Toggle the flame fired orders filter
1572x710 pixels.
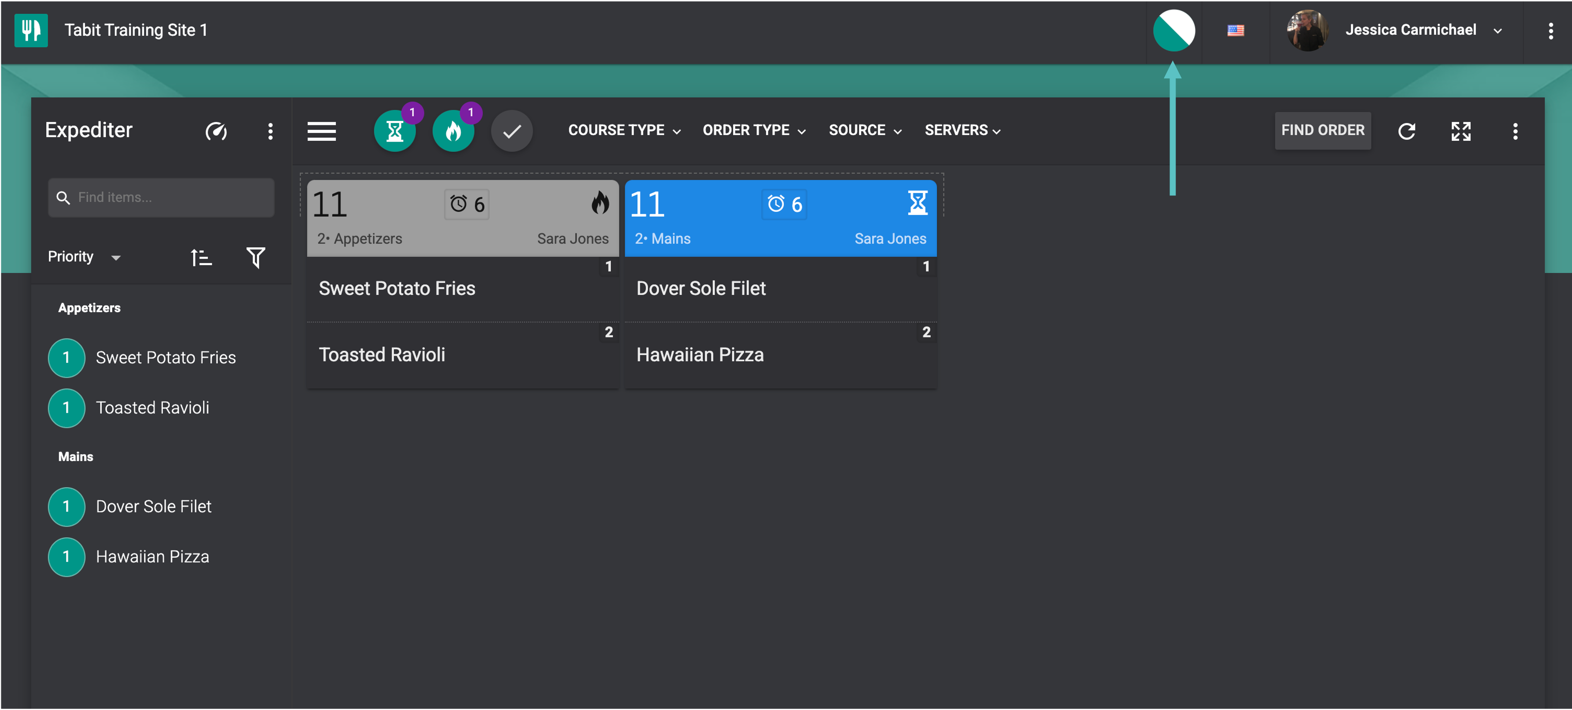(453, 131)
